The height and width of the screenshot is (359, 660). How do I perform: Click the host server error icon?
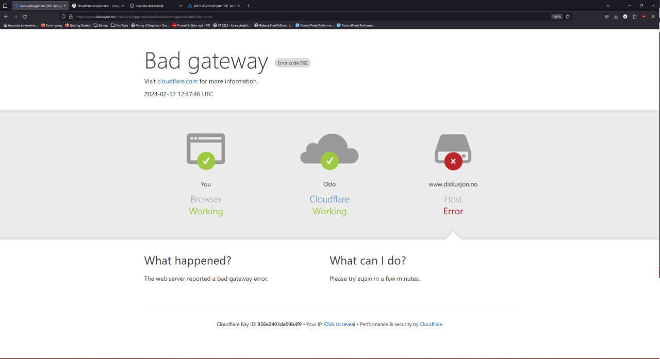pos(453,152)
